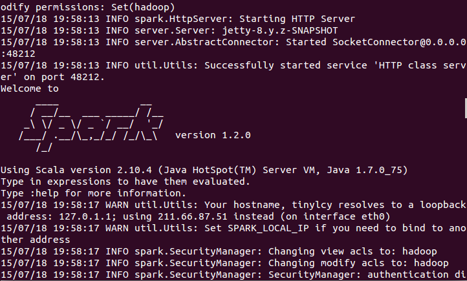Click the hostname 'tinylcy' in warning

(312, 205)
